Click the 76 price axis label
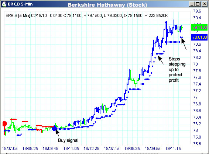Image resolution: width=209 pixels, height=154 pixels. [196, 130]
